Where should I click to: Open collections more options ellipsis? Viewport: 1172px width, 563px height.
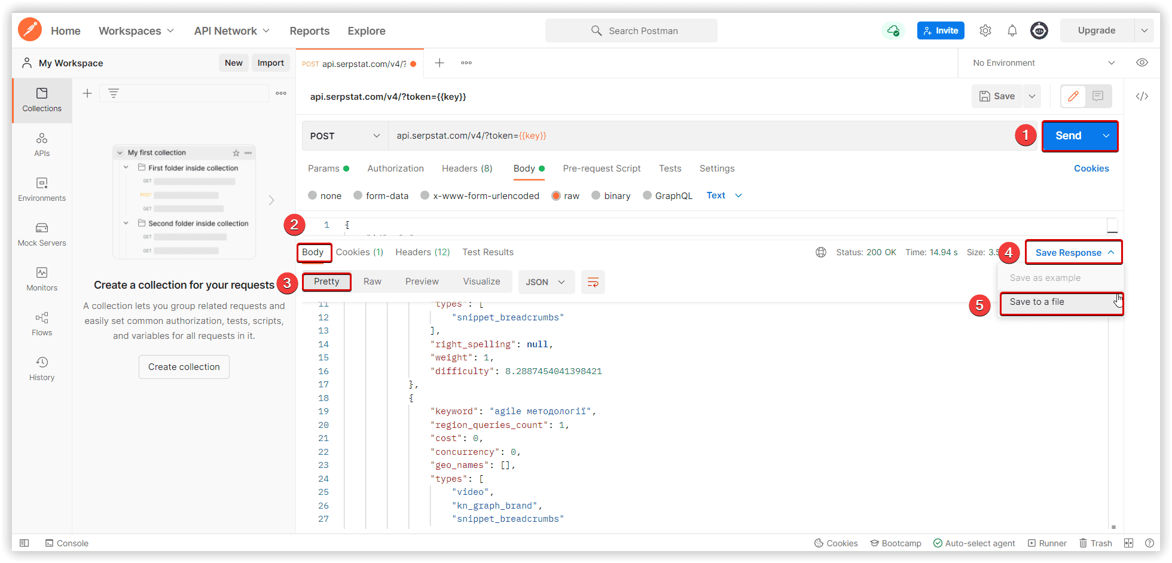pos(281,93)
